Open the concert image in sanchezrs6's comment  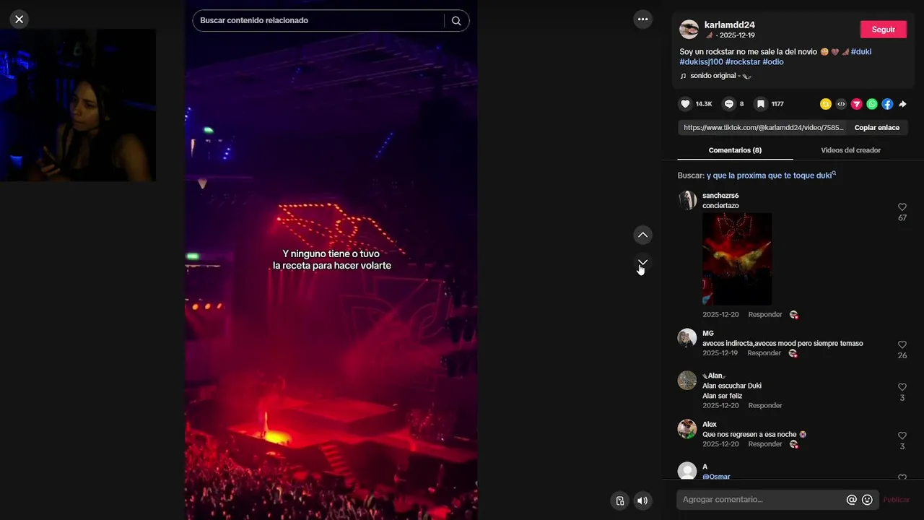point(737,259)
